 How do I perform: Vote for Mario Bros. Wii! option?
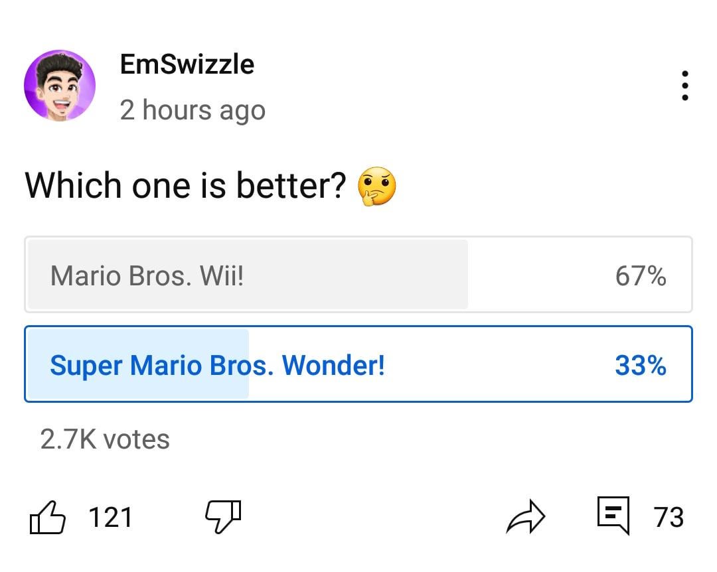[147, 275]
